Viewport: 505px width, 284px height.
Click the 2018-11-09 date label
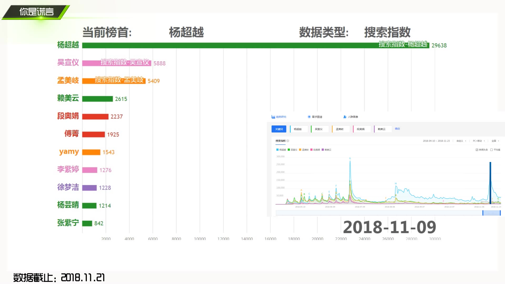390,227
